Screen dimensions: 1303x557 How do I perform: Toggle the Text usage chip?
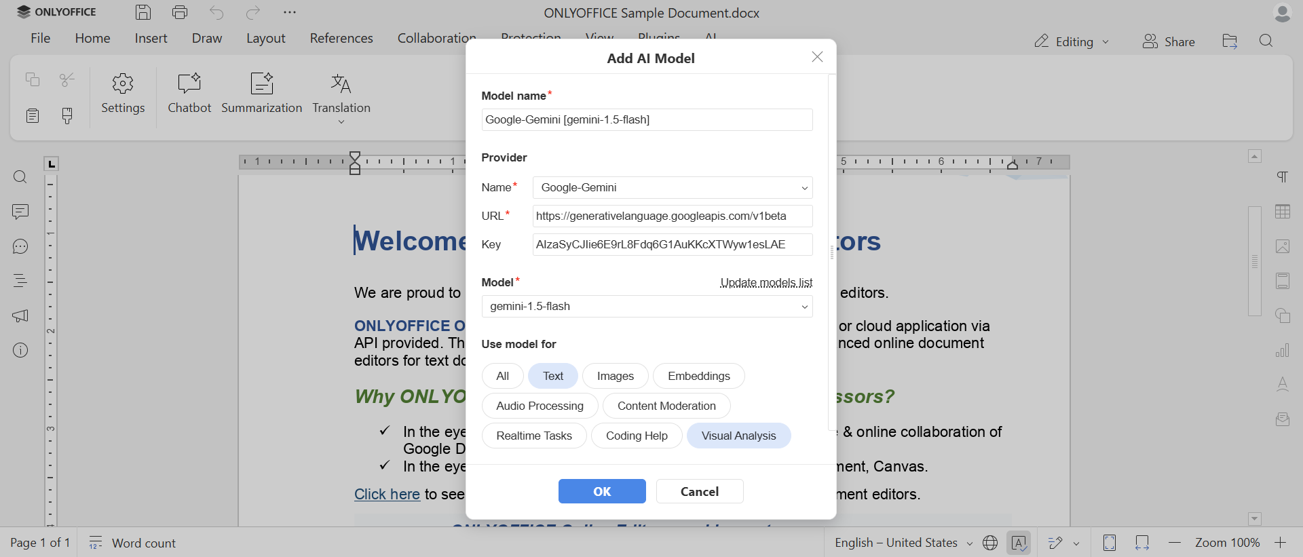(553, 376)
